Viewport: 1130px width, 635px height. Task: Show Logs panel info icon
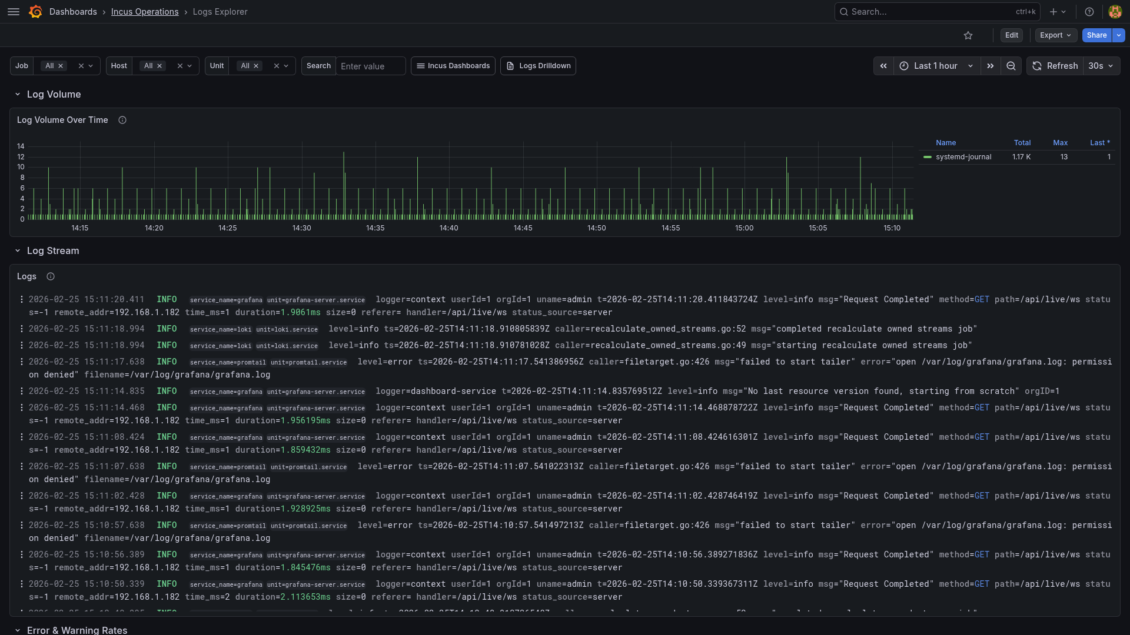click(51, 276)
